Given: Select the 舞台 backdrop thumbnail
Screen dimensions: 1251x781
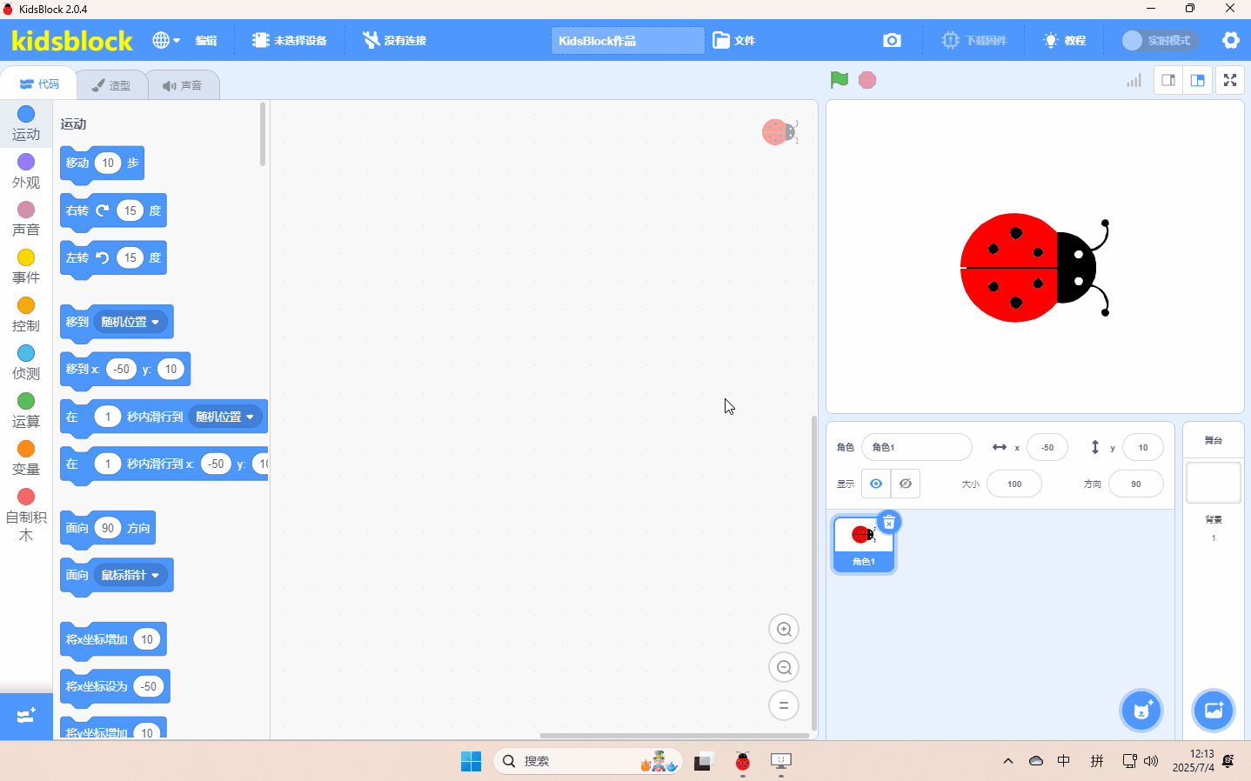Looking at the screenshot, I should click(1214, 482).
